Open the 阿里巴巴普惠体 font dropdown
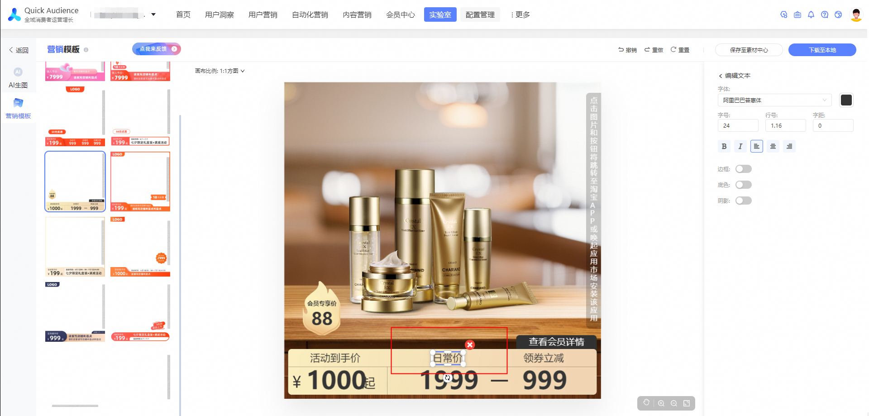Screen dimensions: 869x416 [x=775, y=100]
